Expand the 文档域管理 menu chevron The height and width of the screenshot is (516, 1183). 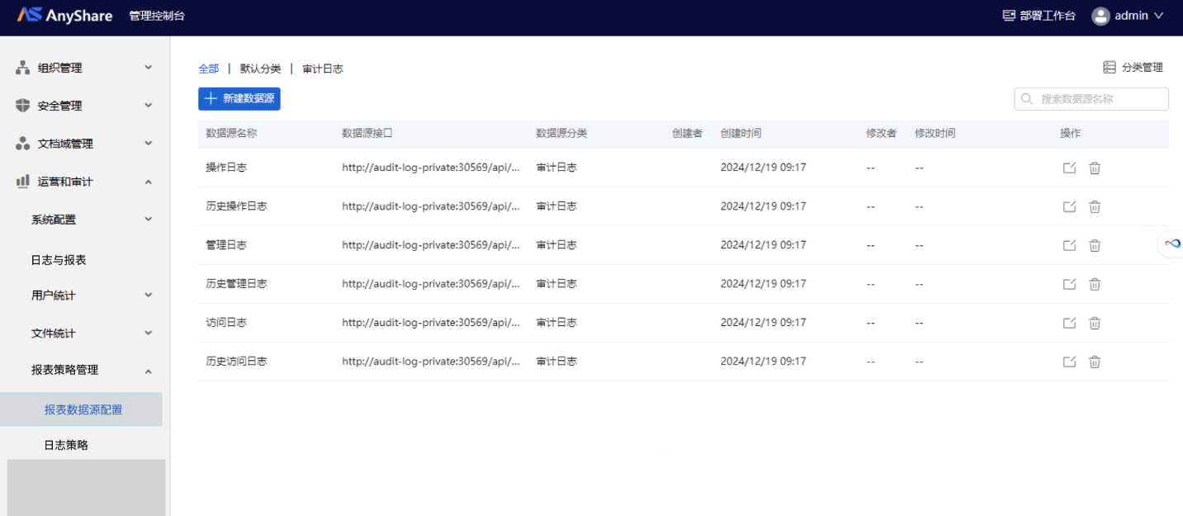click(149, 144)
